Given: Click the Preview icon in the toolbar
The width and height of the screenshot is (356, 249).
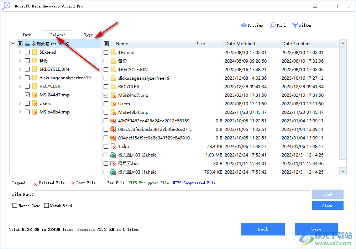Looking at the screenshot, I should [x=243, y=25].
